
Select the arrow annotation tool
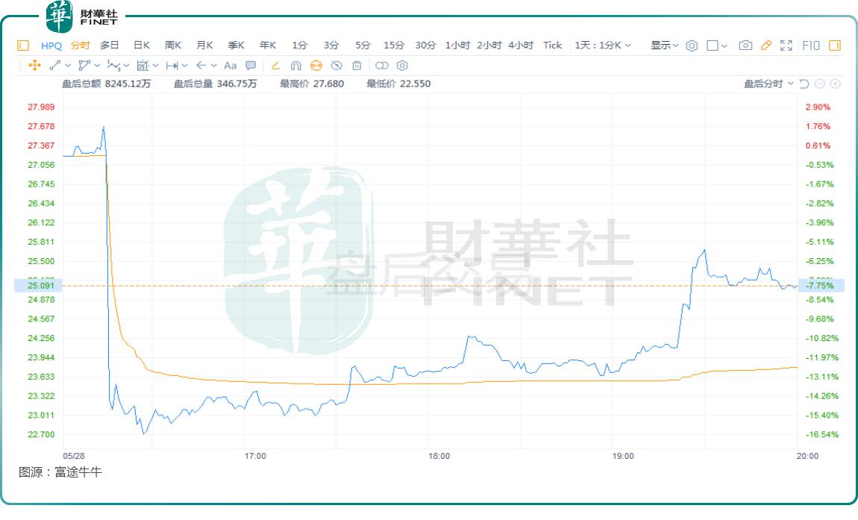pos(201,66)
